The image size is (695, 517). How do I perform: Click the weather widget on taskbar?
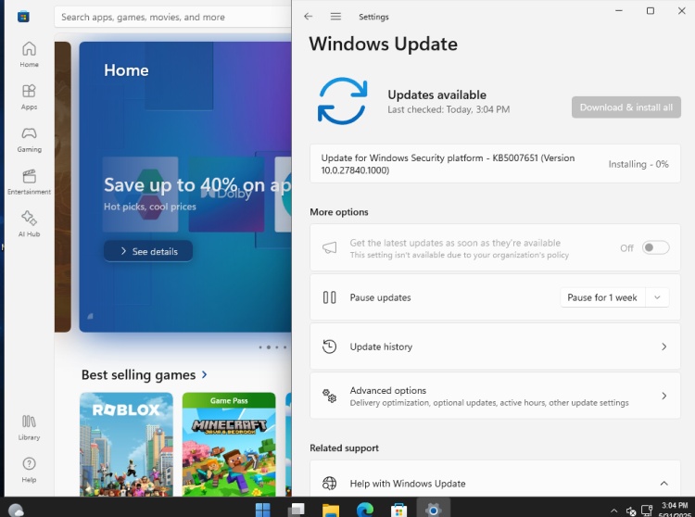pyautogui.click(x=16, y=511)
